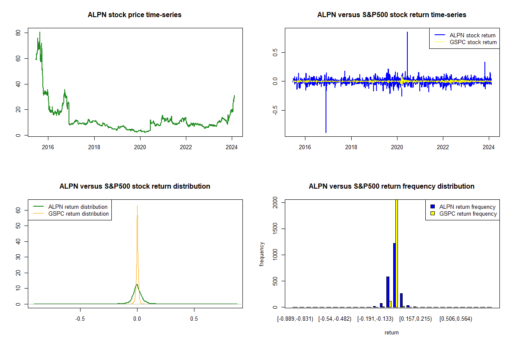Image resolution: width=514 pixels, height=343 pixels.
Task: Click the '80' tick on the stock price y-axis
Action: point(18,33)
